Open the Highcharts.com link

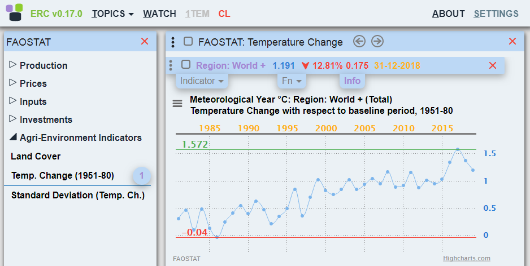(467, 258)
